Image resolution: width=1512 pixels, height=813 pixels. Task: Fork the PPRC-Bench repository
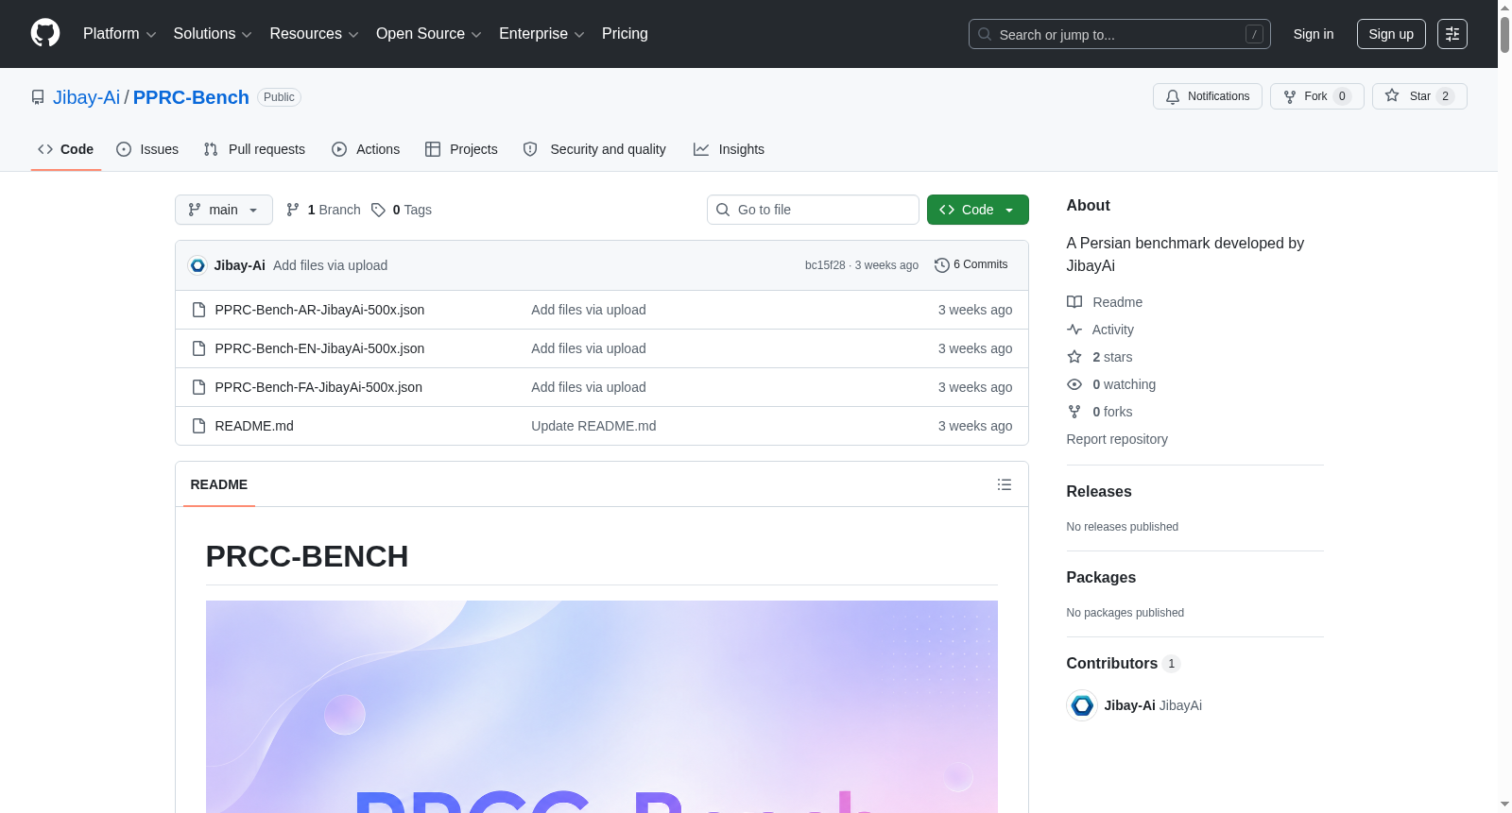tap(1317, 96)
